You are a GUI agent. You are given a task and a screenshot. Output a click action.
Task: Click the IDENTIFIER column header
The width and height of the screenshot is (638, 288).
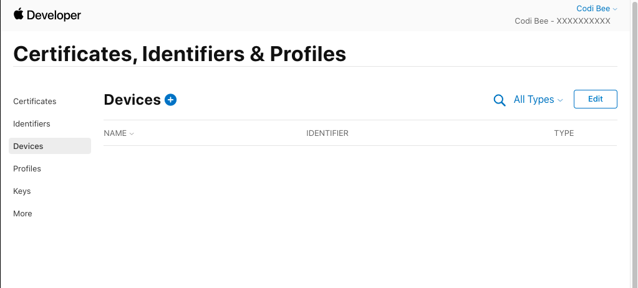point(327,133)
